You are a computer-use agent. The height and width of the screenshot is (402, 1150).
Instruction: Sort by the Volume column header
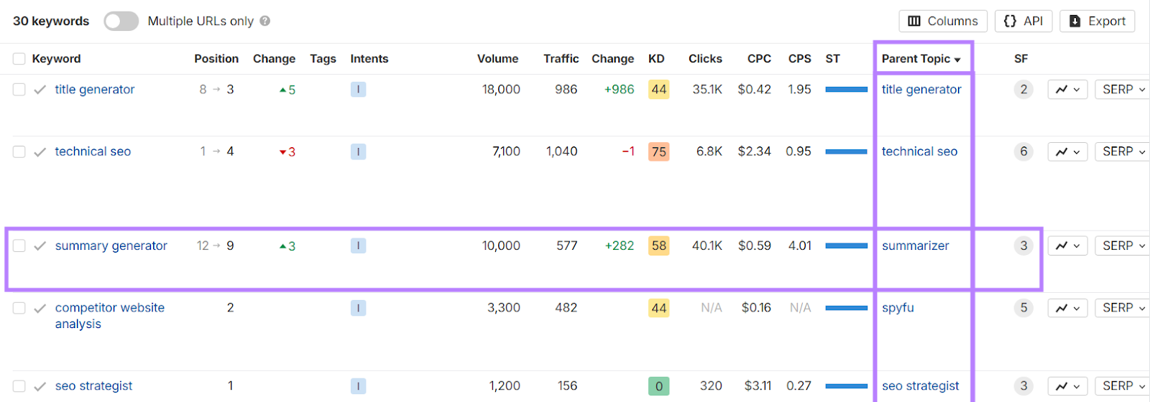click(497, 59)
